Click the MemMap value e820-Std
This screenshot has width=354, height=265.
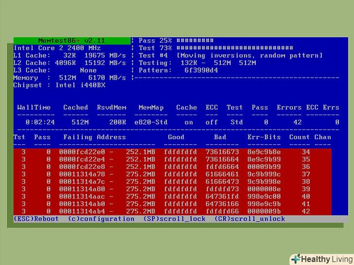pyautogui.click(x=151, y=122)
